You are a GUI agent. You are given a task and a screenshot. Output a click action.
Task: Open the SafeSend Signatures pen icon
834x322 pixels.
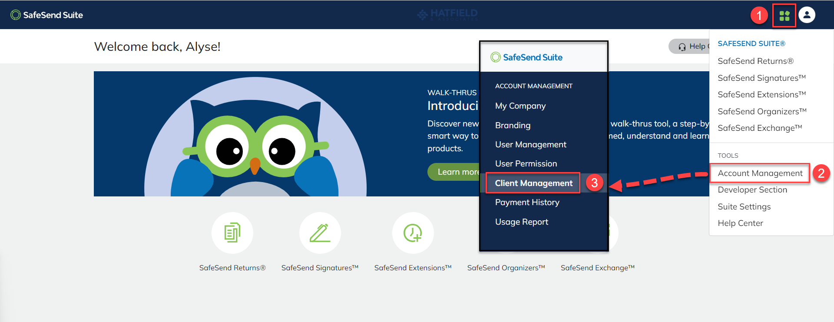click(320, 233)
